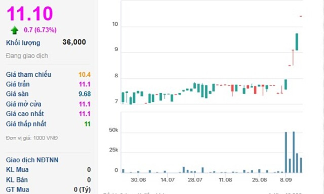The width and height of the screenshot is (324, 194).
Task: Select the Giá tham chiếu row label
Action: [28, 75]
